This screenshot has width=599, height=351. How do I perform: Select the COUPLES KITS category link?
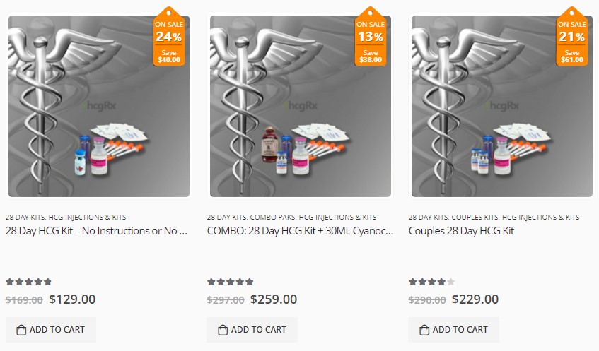pyautogui.click(x=475, y=218)
